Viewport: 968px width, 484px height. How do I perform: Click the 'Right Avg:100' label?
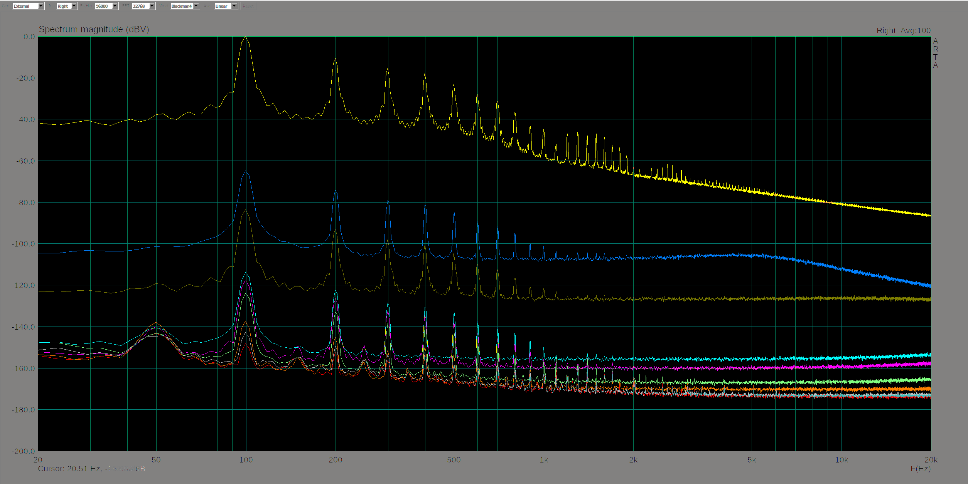coord(903,30)
